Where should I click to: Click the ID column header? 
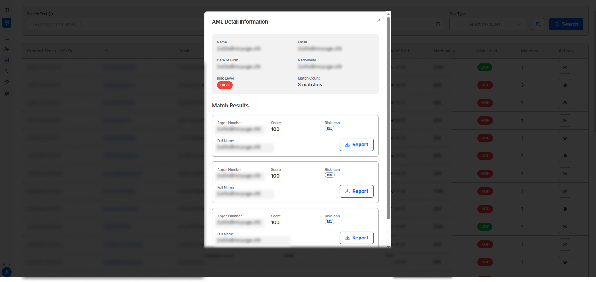pos(106,51)
